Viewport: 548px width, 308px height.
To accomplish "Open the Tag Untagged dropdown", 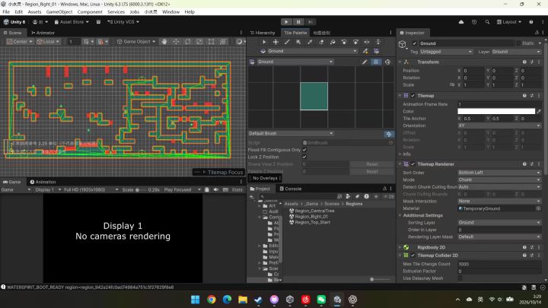I will [446, 52].
